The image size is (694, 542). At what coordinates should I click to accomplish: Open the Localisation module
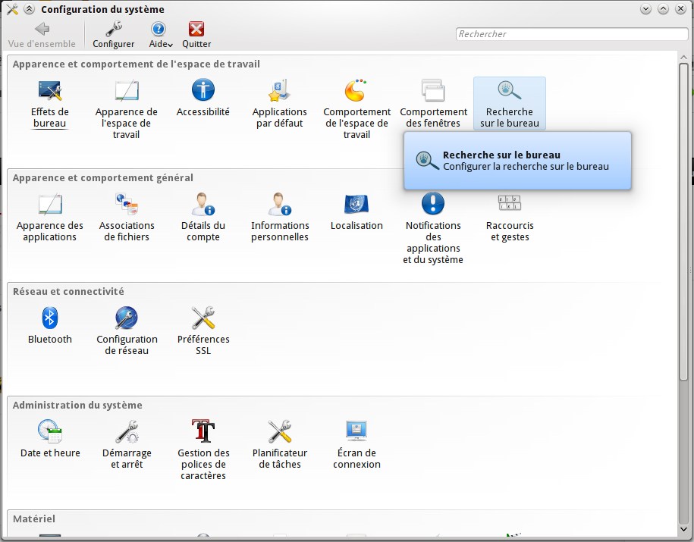pyautogui.click(x=356, y=212)
